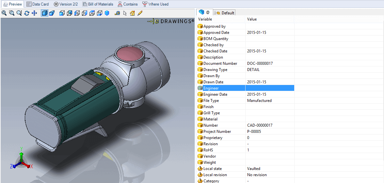
Task: Select the Approved Date variable row
Action: click(245, 33)
